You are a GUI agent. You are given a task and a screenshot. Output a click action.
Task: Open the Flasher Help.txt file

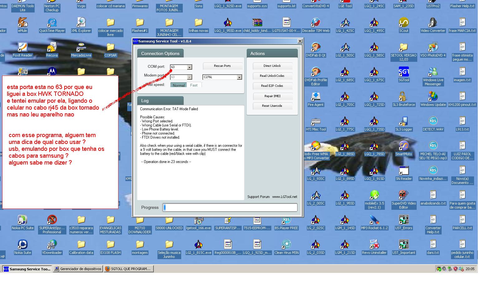(462, 4)
